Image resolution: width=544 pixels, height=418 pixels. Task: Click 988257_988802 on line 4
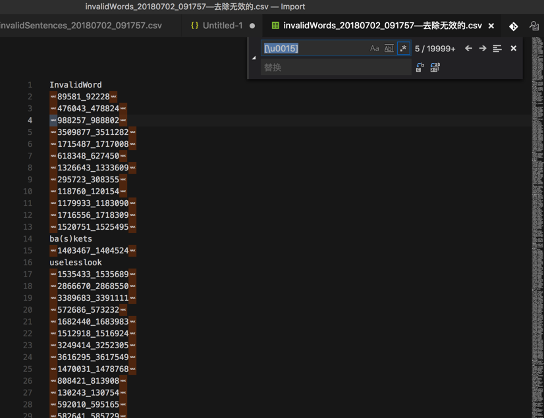pos(88,120)
